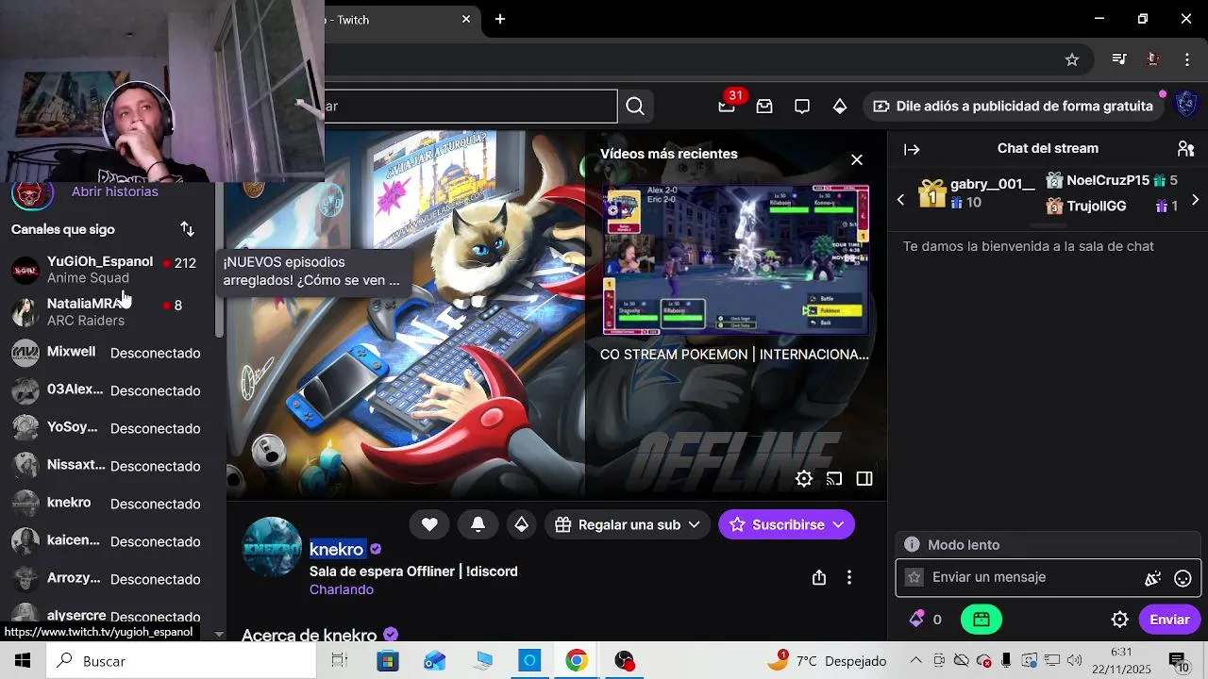Screen dimensions: 1208x679
Task: Open the emote picker smiley
Action: (1183, 578)
